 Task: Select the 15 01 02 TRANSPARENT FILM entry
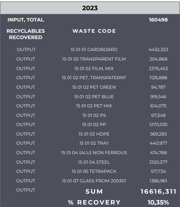(94, 59)
